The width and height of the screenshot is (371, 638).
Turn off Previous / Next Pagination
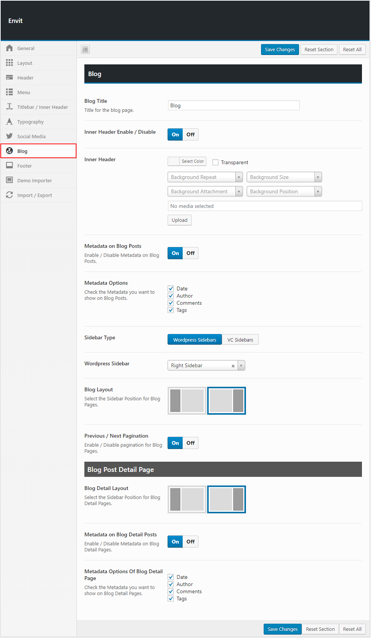point(191,443)
